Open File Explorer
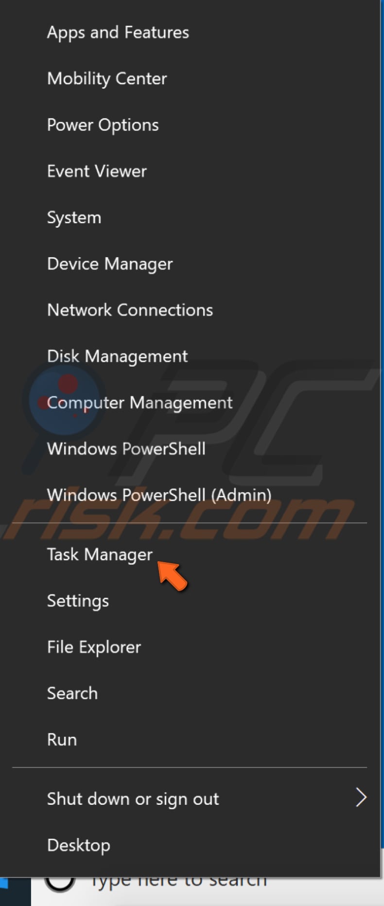Screen dimensions: 384x906 94,647
